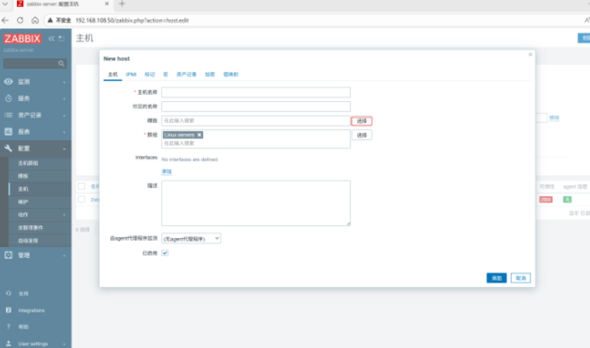Image resolution: width=590 pixels, height=348 pixels.
Task: Close the zabbix-server browser tab
Action: tap(107, 4)
